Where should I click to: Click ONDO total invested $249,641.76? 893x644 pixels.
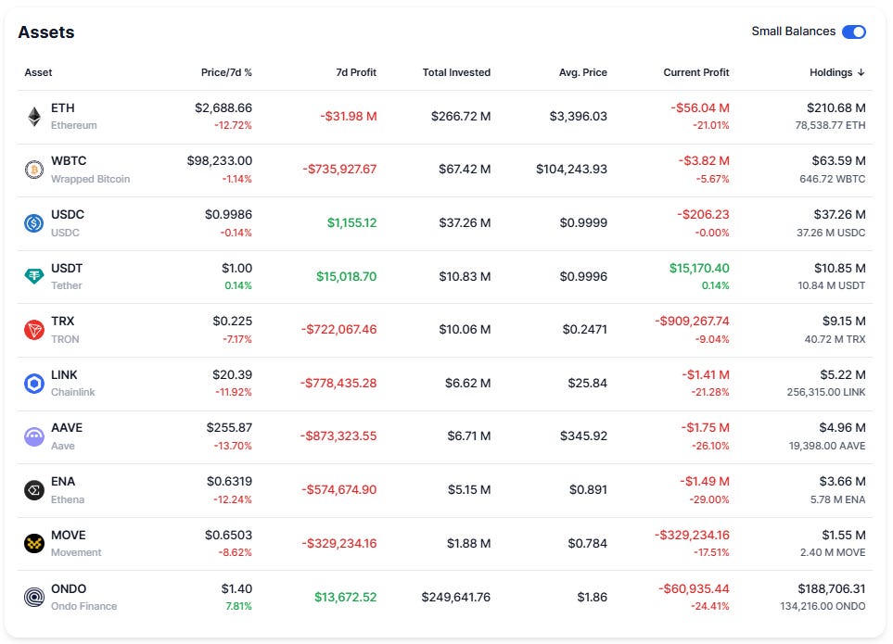tap(455, 597)
